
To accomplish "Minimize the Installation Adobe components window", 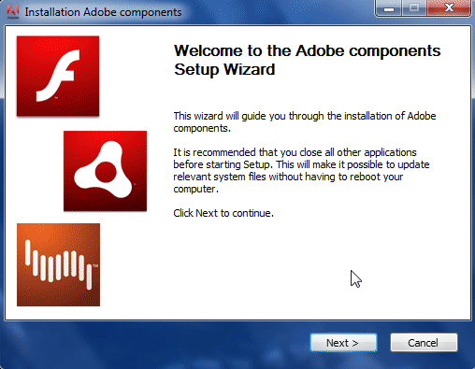I will pos(388,8).
